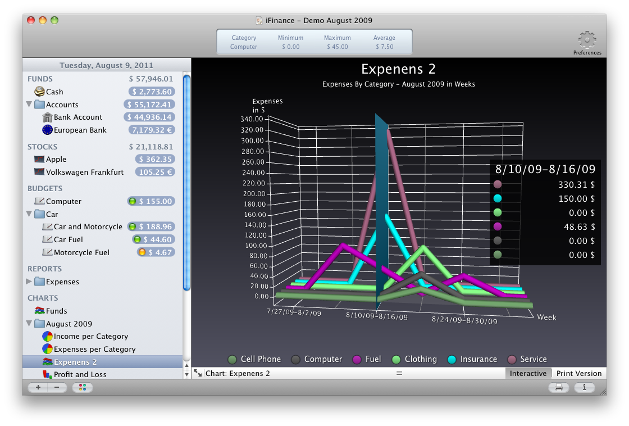Click the sidebar vertical scrollbar thumb
Viewport: 629px width, 426px height.
coord(186,182)
